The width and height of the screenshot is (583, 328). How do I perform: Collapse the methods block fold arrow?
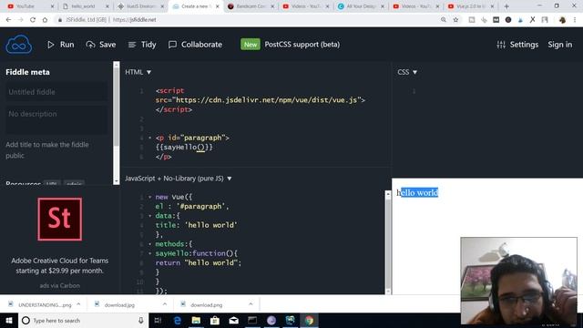click(x=149, y=244)
